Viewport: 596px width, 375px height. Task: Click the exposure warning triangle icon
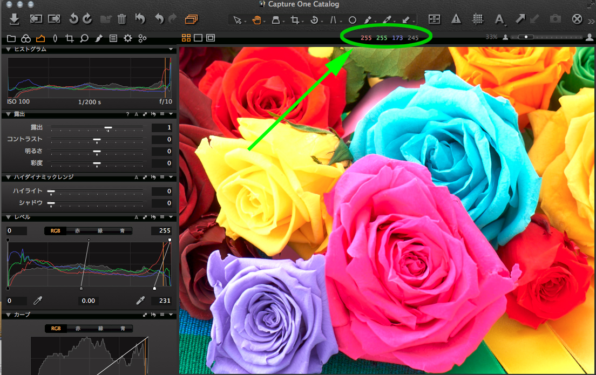[456, 19]
